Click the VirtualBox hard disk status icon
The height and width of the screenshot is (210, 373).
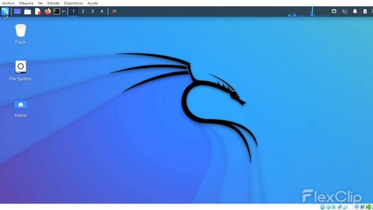pos(322,207)
